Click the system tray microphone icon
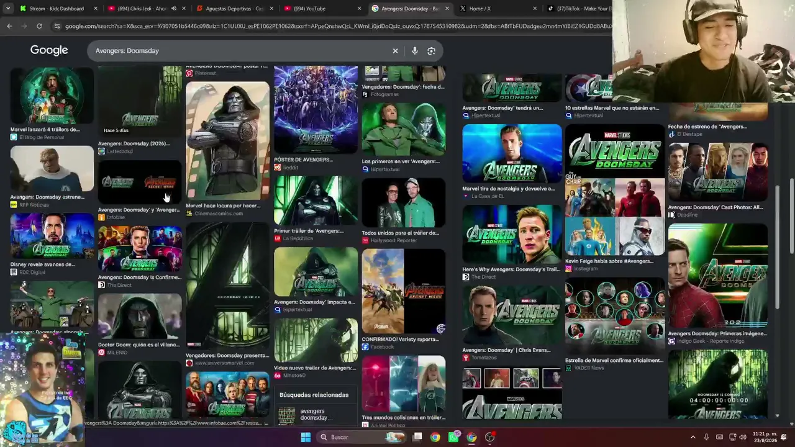The image size is (795, 447). (706, 437)
